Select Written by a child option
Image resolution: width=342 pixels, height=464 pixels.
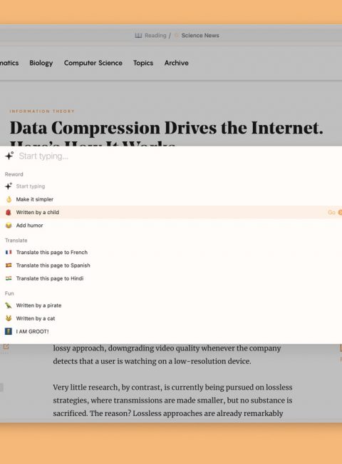click(x=171, y=212)
